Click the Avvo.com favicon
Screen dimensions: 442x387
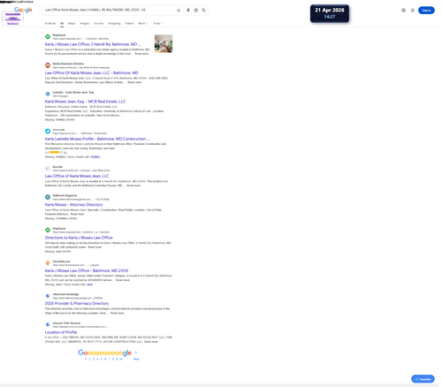(48, 131)
